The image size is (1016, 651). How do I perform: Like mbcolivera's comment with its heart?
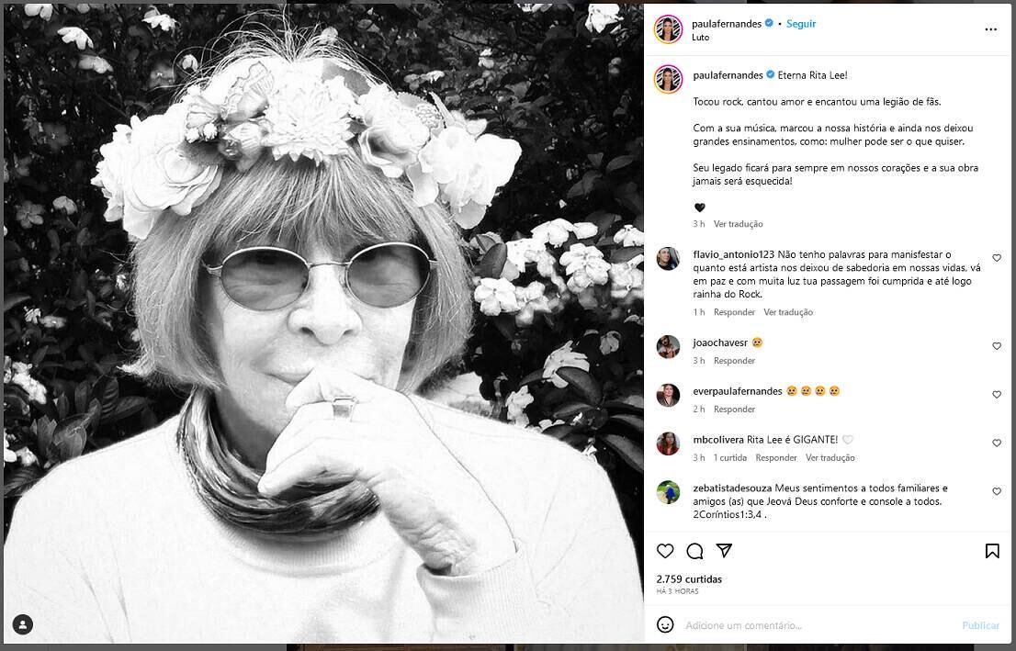(996, 442)
